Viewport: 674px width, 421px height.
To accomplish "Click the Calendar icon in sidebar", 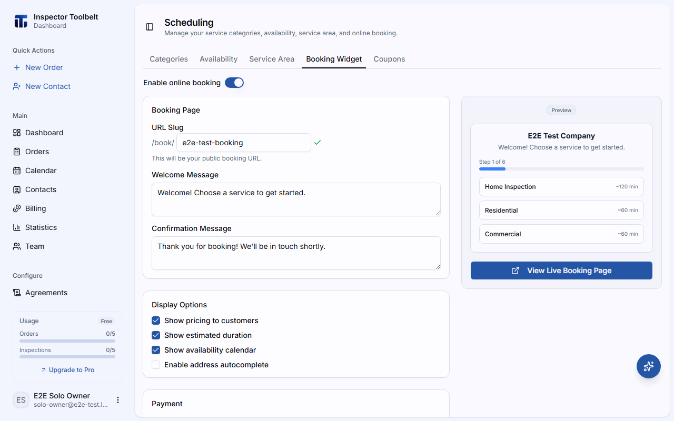I will [17, 171].
